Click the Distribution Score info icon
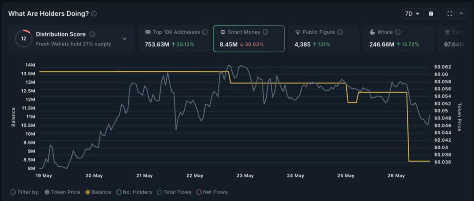This screenshot has height=201, width=474. [x=92, y=34]
